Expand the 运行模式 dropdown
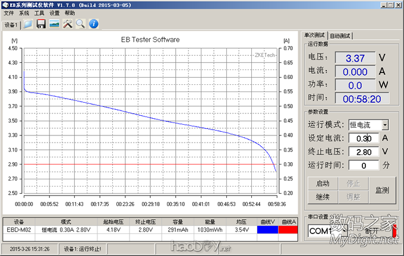Viewport: 404px width, 256px height. (x=385, y=125)
